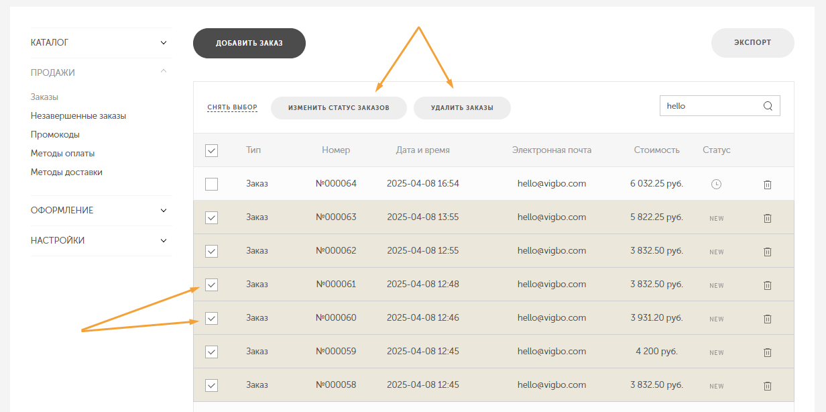Untick the checkbox for order №000060
Screen dimensions: 826x412
tap(211, 318)
